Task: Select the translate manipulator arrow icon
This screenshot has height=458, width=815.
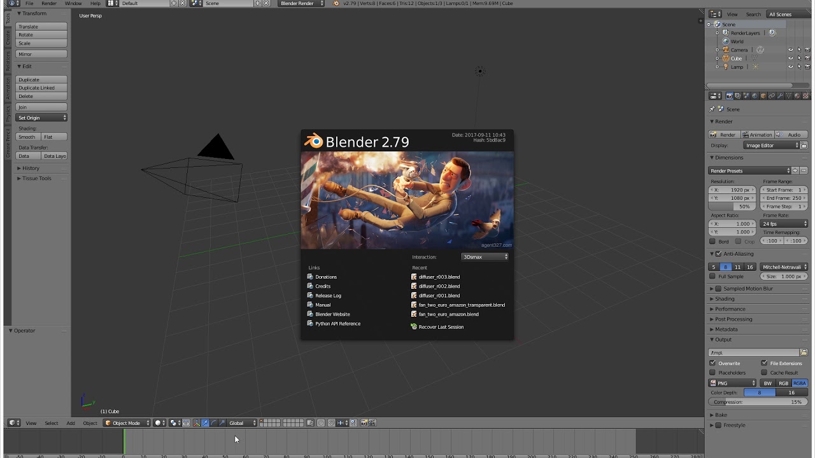Action: point(205,423)
